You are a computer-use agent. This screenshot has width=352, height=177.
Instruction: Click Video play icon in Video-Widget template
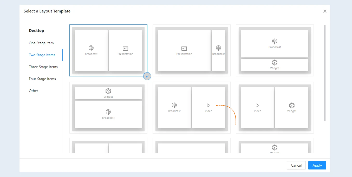(257, 105)
